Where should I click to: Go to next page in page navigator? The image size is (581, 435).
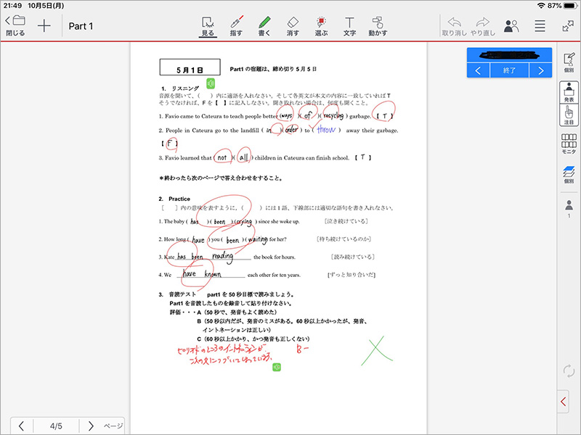91,426
